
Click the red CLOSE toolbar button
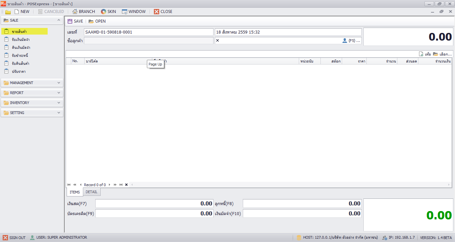pos(163,11)
